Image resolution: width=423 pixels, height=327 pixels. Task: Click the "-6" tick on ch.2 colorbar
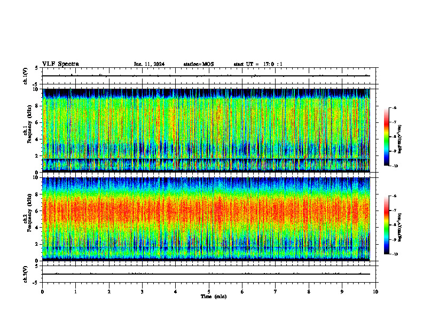click(394, 196)
